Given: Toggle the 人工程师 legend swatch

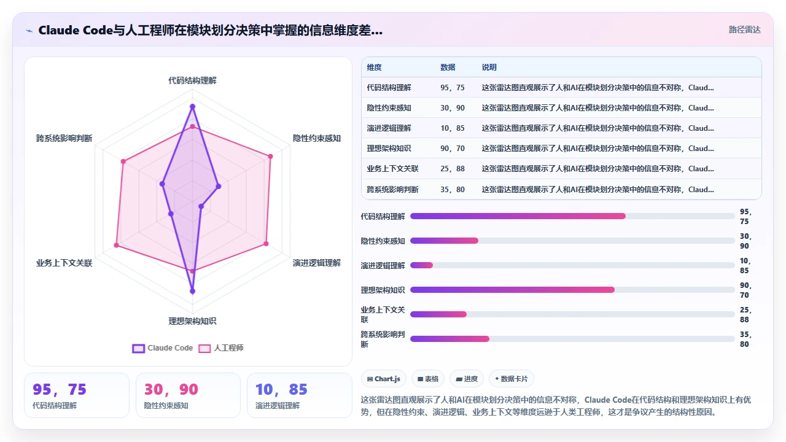Looking at the screenshot, I should (x=204, y=348).
